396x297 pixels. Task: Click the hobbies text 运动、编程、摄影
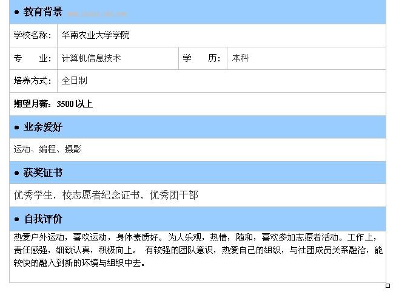tap(47, 149)
